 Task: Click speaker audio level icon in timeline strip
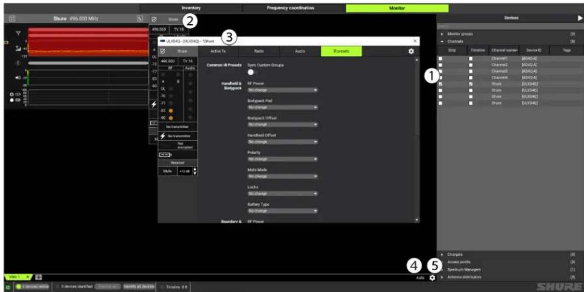pyautogui.click(x=18, y=77)
